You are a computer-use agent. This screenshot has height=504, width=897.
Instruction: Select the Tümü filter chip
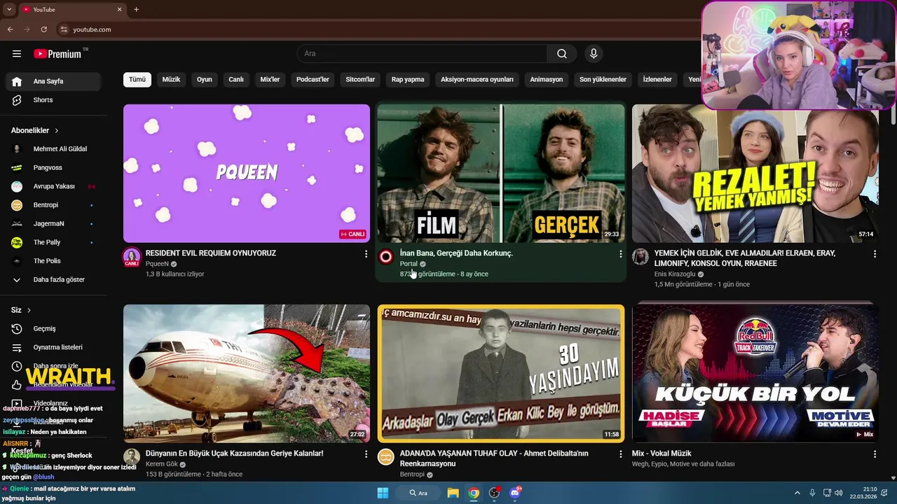pyautogui.click(x=137, y=79)
